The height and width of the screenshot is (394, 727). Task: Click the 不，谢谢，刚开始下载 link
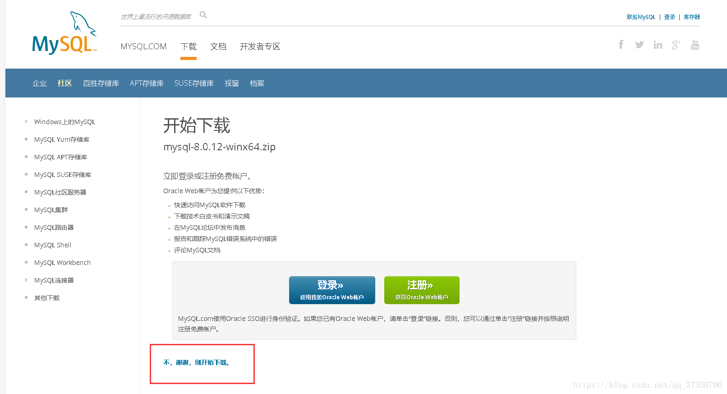[197, 362]
